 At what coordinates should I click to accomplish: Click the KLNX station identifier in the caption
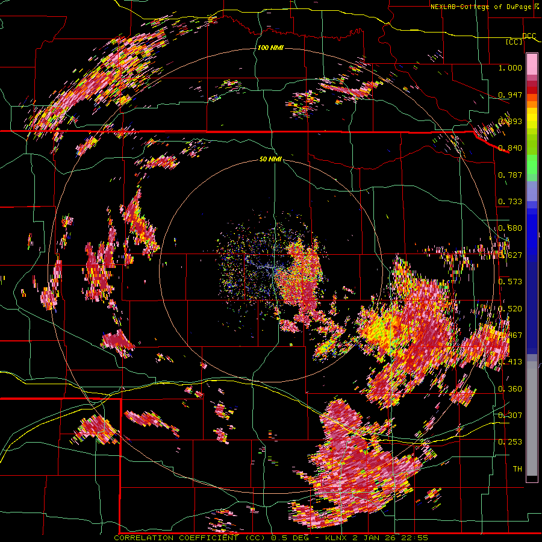337,538
